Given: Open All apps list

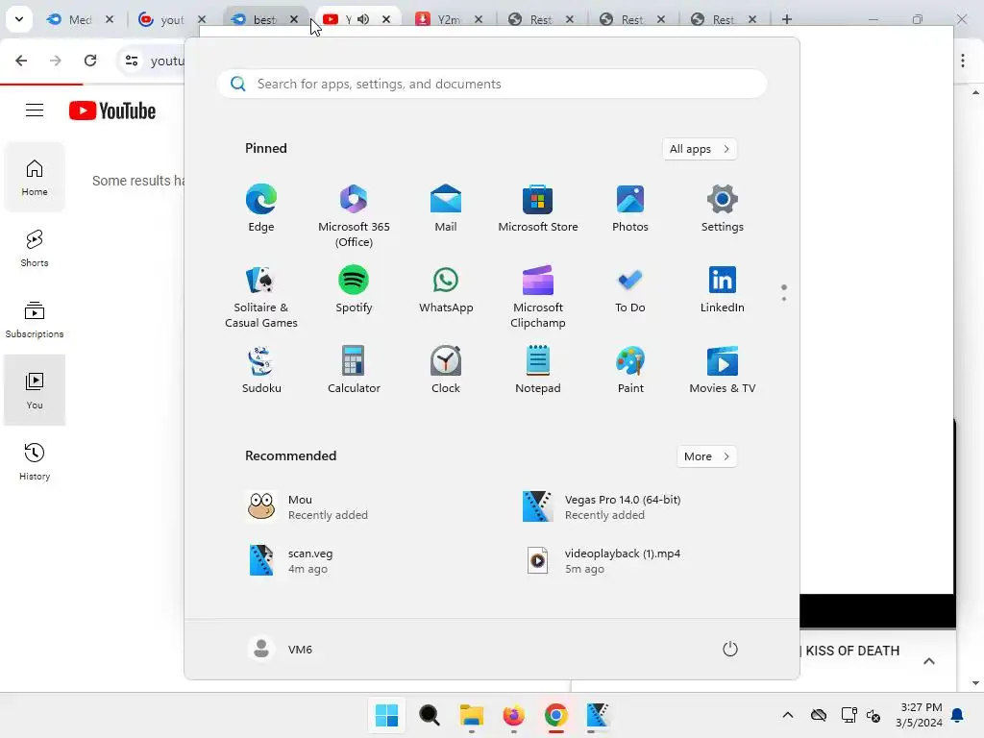Looking at the screenshot, I should pos(700,149).
